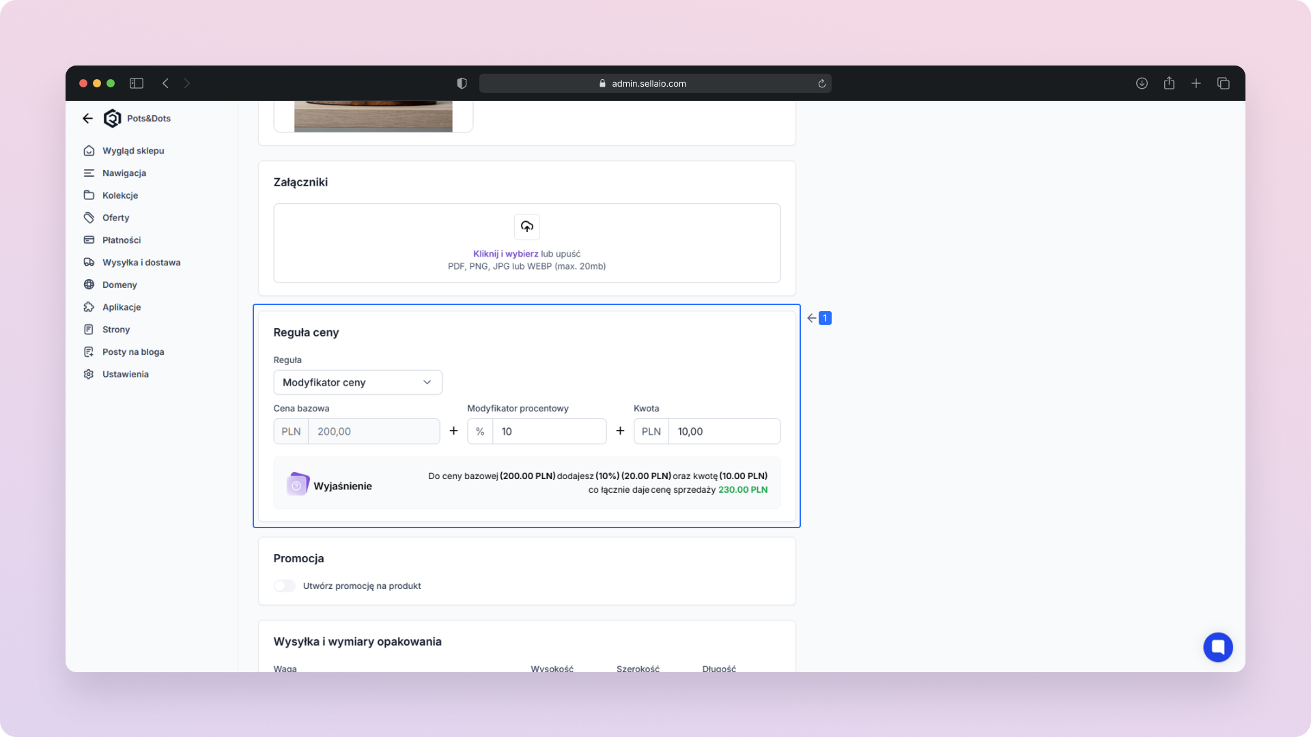Click the Wyjaśnienie label
The width and height of the screenshot is (1311, 737).
click(343, 486)
